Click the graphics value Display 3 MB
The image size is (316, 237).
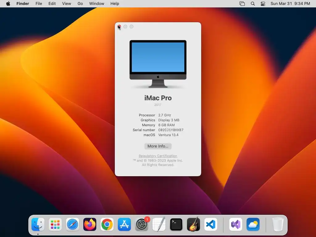(169, 120)
